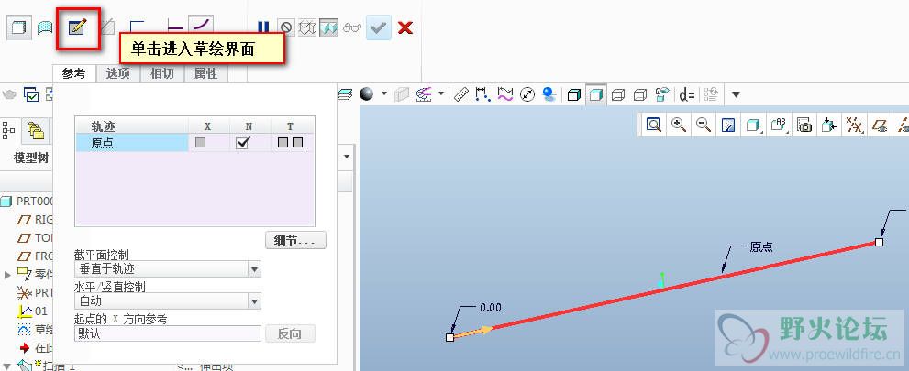Open the sketch section editor pencil icon
The image size is (909, 371).
point(77,27)
